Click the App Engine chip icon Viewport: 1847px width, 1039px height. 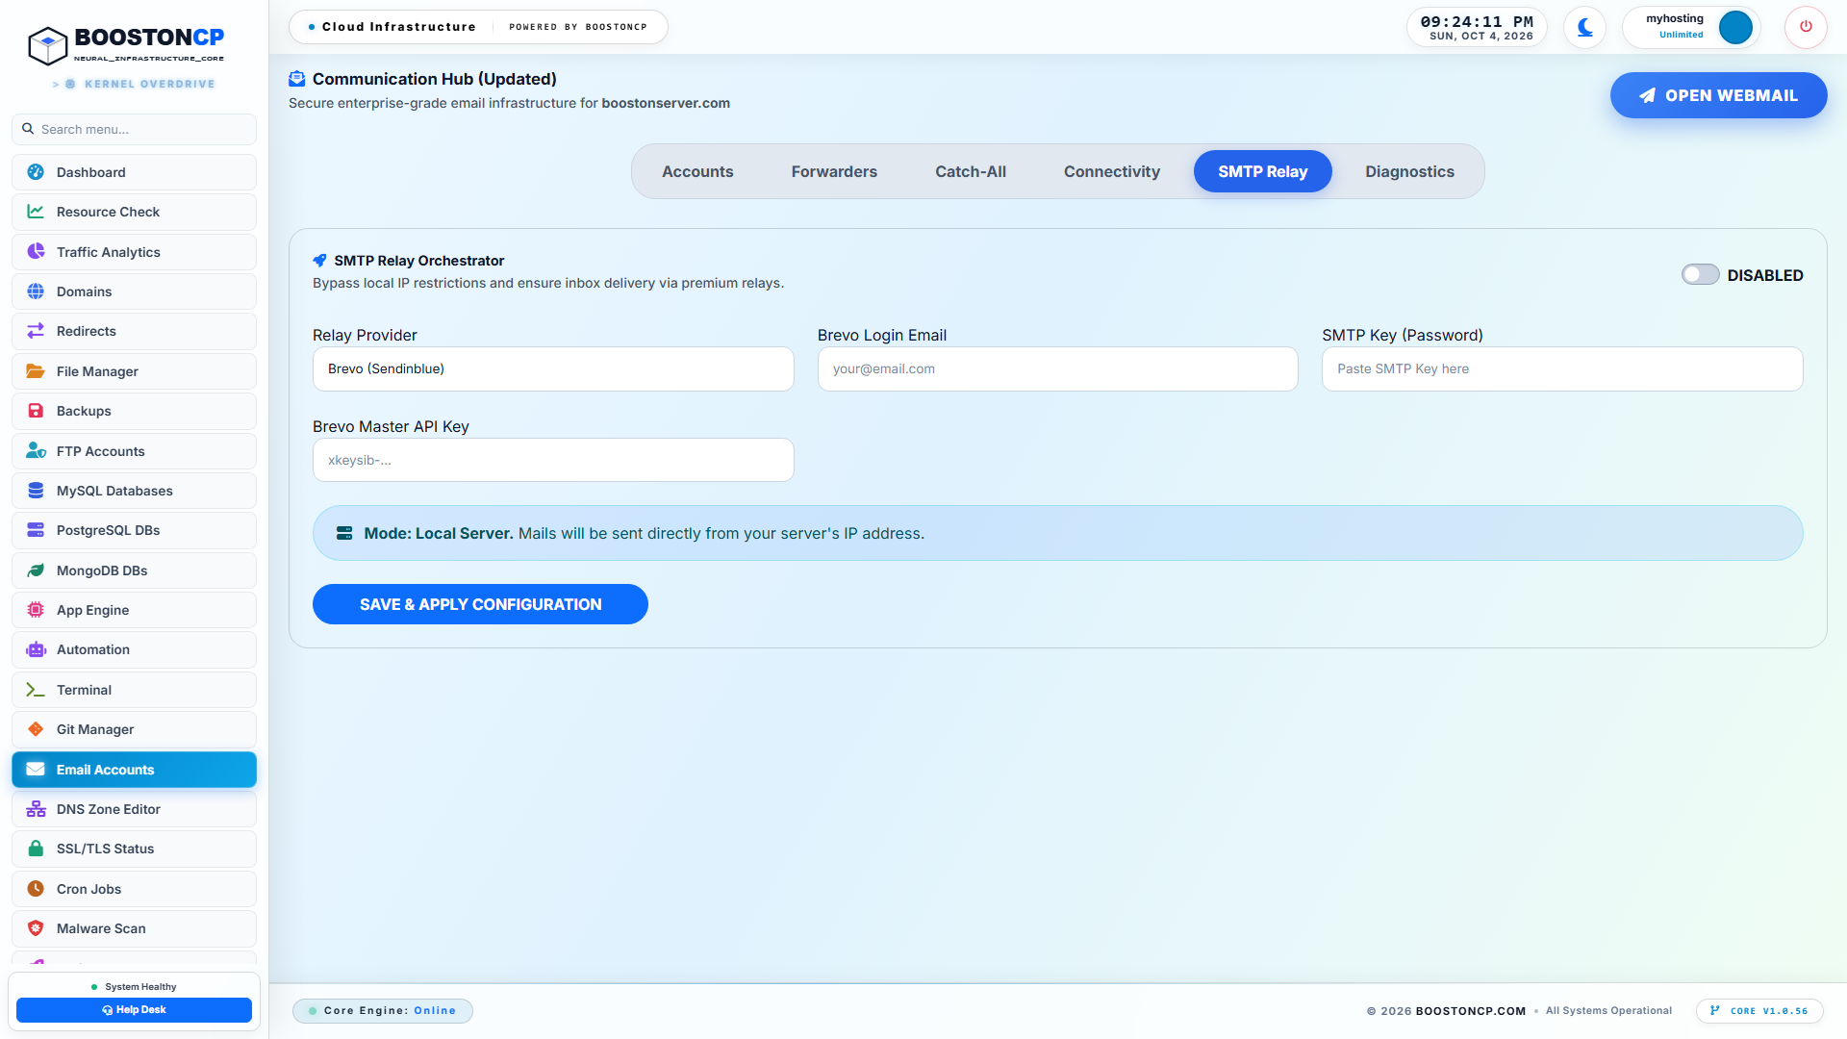click(36, 610)
